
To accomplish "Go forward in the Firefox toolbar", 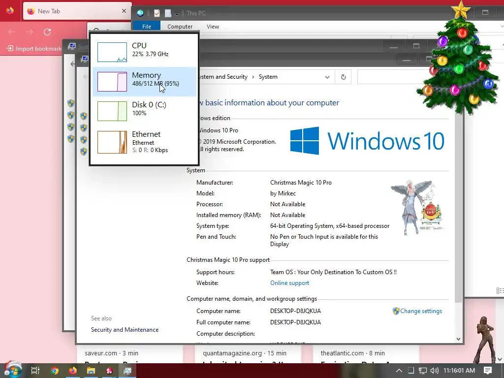I will click(x=30, y=32).
